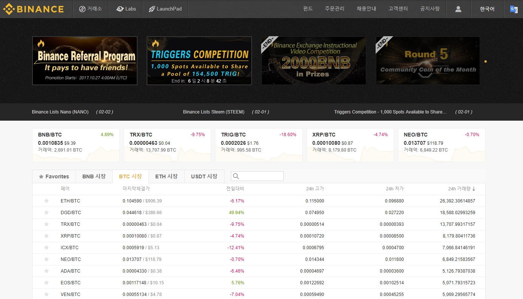Open the TRX/BTC ticker card
The width and height of the screenshot is (523, 299).
tap(167, 145)
